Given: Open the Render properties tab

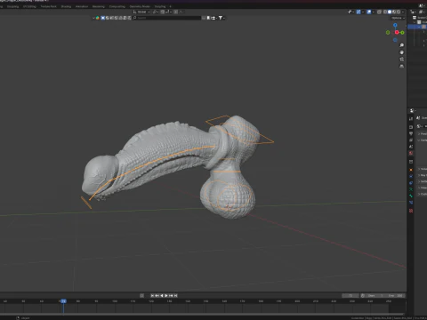Looking at the screenshot, I should [411, 127].
